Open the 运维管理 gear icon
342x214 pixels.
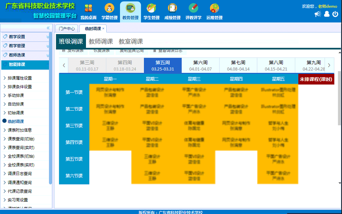click(214, 8)
